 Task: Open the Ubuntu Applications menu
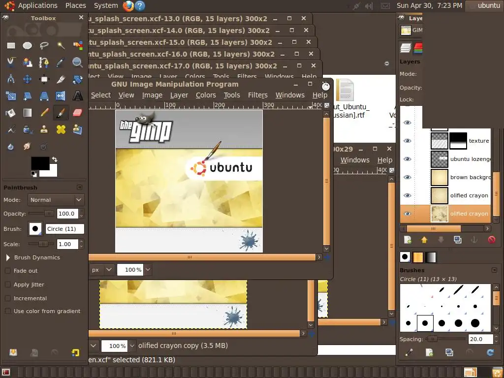coord(37,5)
